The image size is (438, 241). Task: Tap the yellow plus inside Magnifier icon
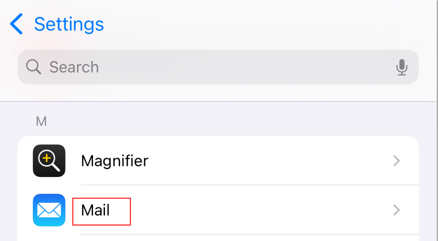(47, 158)
